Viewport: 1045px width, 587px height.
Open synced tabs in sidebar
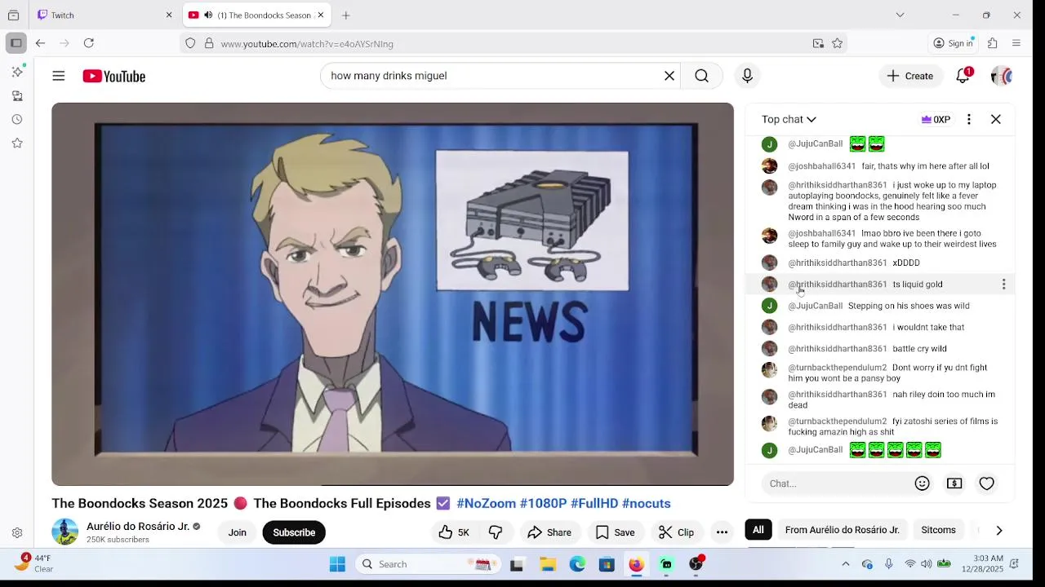coord(17,96)
